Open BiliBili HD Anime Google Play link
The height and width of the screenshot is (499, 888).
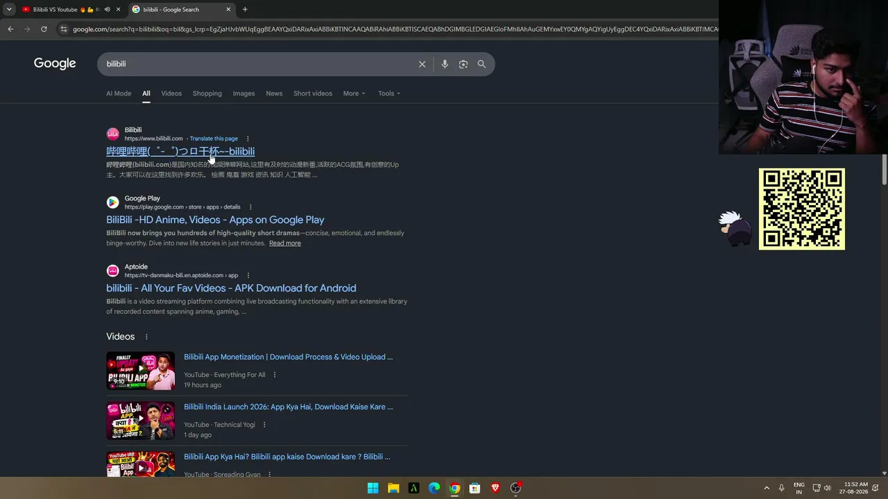coord(215,220)
